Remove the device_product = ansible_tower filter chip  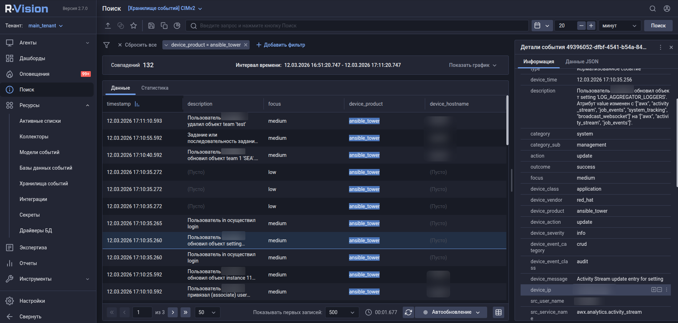(x=245, y=45)
